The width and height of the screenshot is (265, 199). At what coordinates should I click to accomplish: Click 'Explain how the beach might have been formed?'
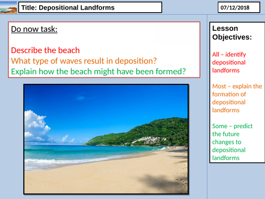coord(99,72)
